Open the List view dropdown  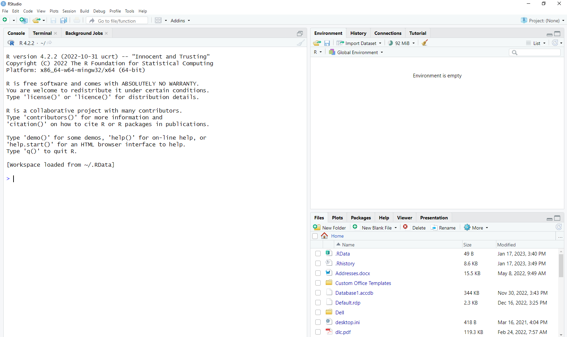536,43
